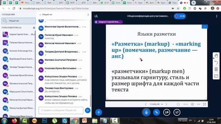221x124 pixels.
Task: Open Windows Start menu
Action: point(4,121)
